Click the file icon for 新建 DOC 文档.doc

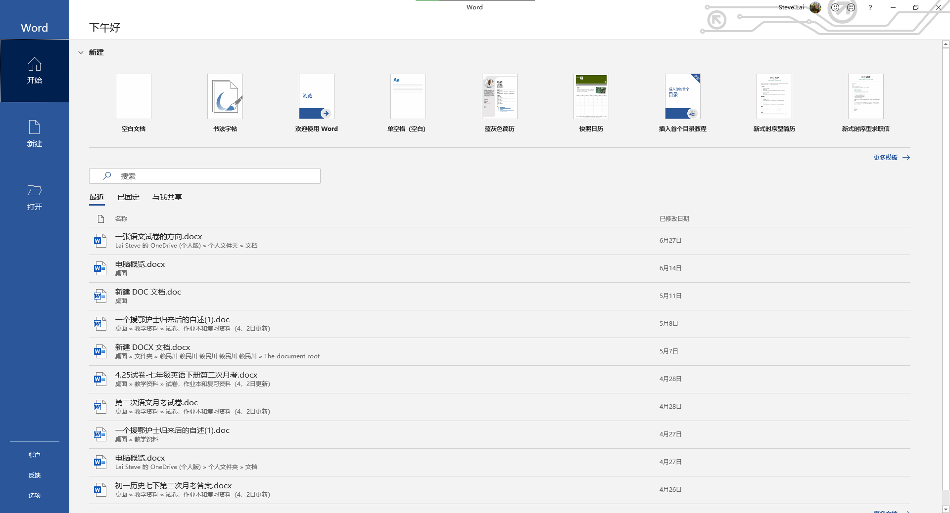(100, 296)
